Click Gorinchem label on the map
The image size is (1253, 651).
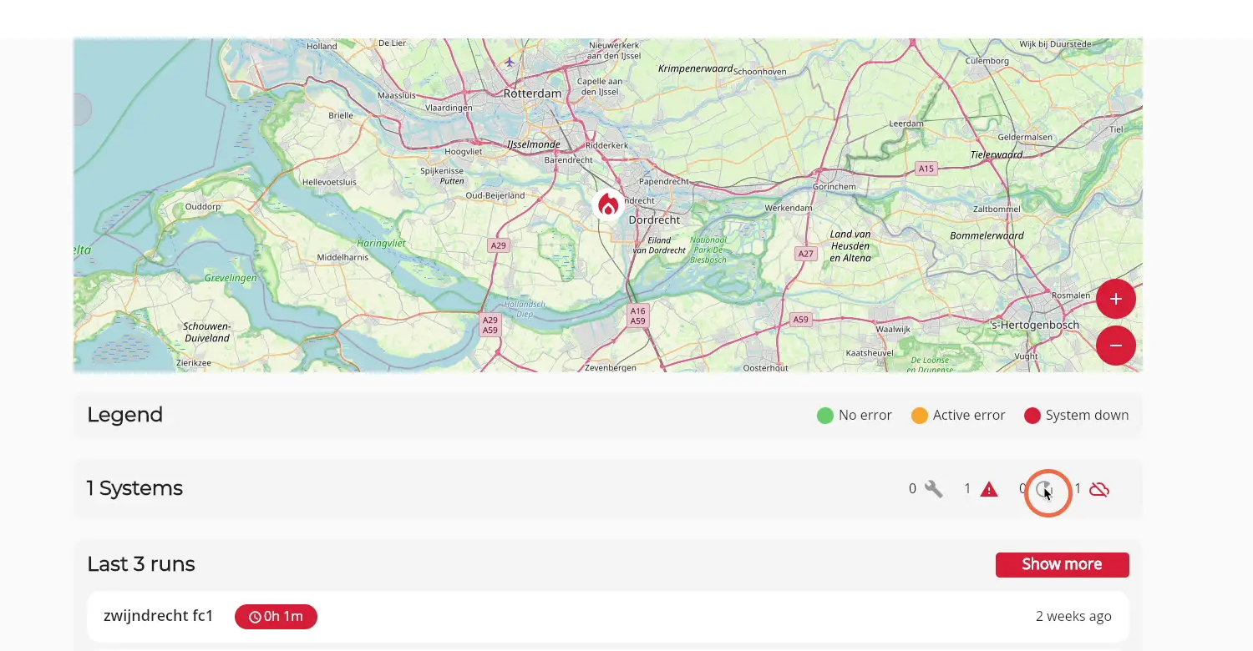pos(834,186)
